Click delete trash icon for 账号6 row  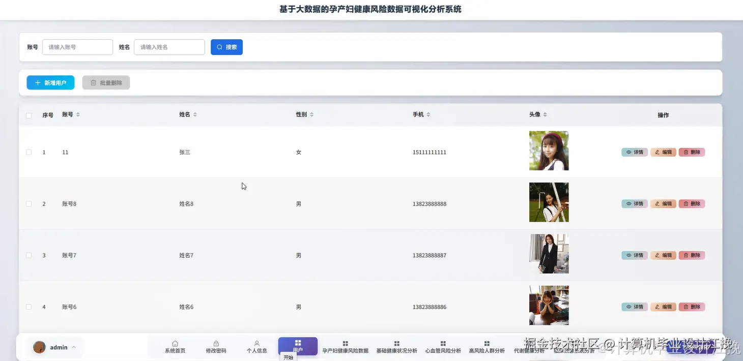686,307
